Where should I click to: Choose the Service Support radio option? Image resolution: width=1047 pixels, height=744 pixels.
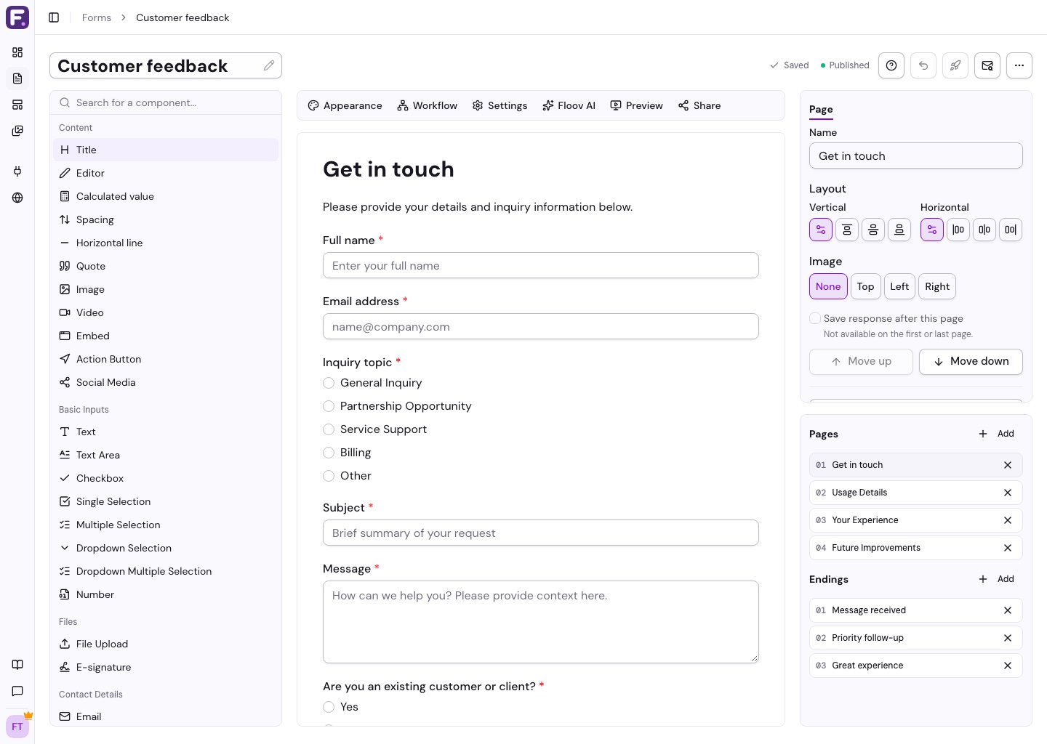tap(329, 429)
